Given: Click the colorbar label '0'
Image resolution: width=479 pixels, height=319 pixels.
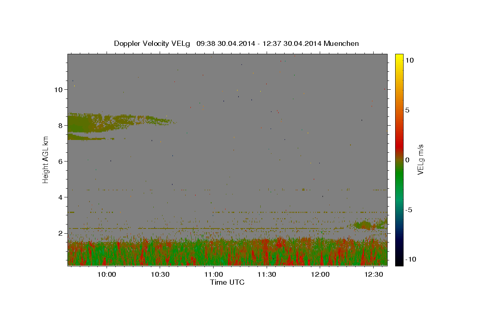Looking at the screenshot, I should click(408, 160).
